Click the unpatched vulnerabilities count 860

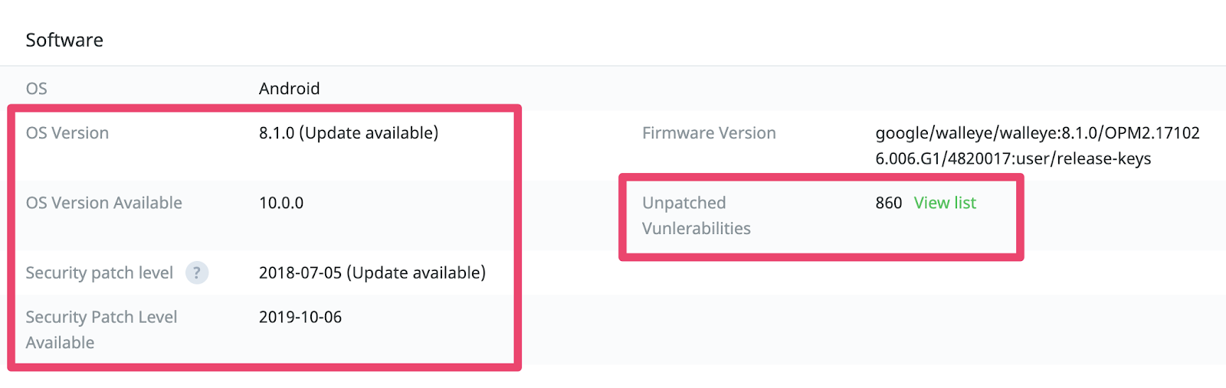click(x=889, y=203)
